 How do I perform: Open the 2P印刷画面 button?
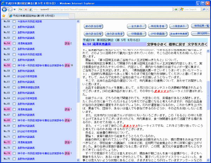pos(158,34)
